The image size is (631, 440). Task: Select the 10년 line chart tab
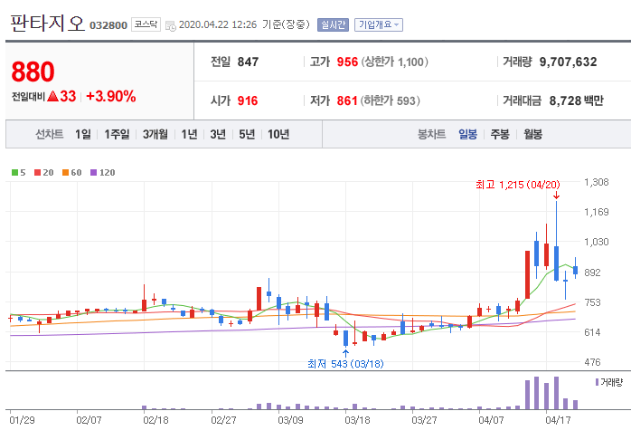(278, 134)
